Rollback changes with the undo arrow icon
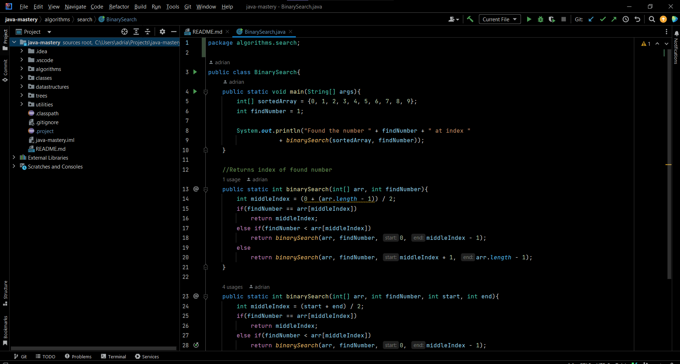680x364 pixels. [x=637, y=19]
